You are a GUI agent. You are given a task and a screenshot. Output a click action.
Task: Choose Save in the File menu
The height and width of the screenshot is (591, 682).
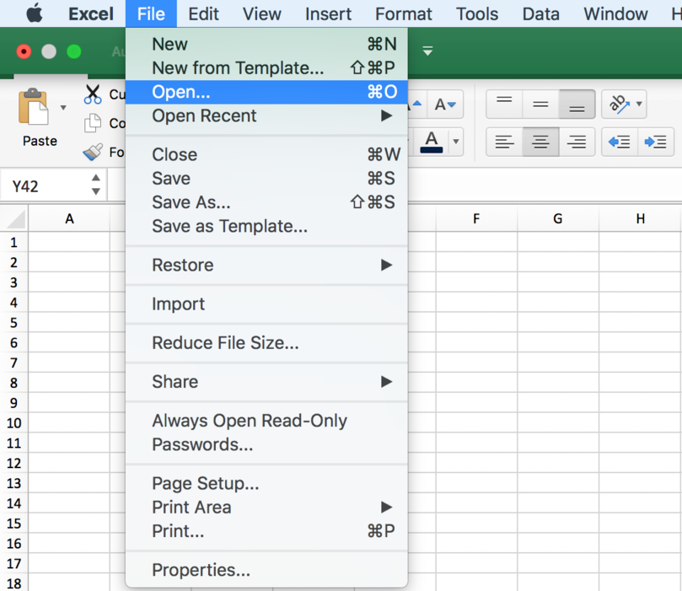pyautogui.click(x=266, y=178)
